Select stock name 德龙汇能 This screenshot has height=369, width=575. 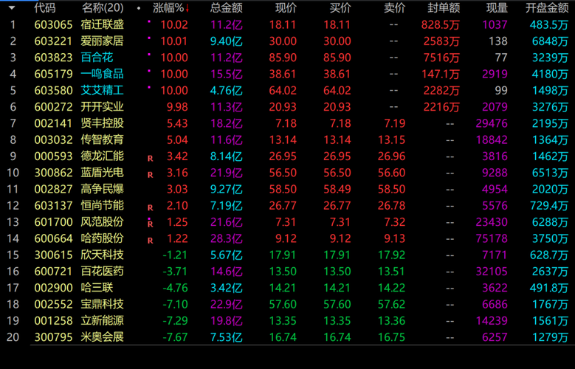pyautogui.click(x=103, y=156)
